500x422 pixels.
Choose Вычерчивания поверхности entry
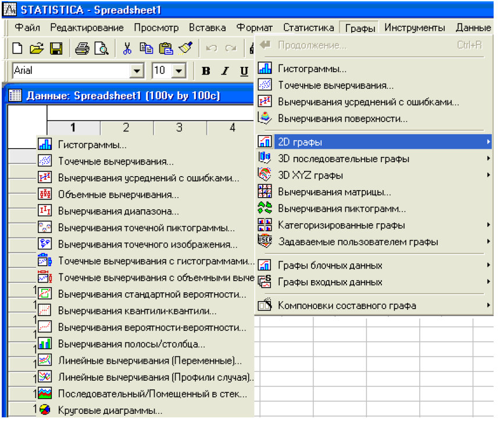[374, 118]
